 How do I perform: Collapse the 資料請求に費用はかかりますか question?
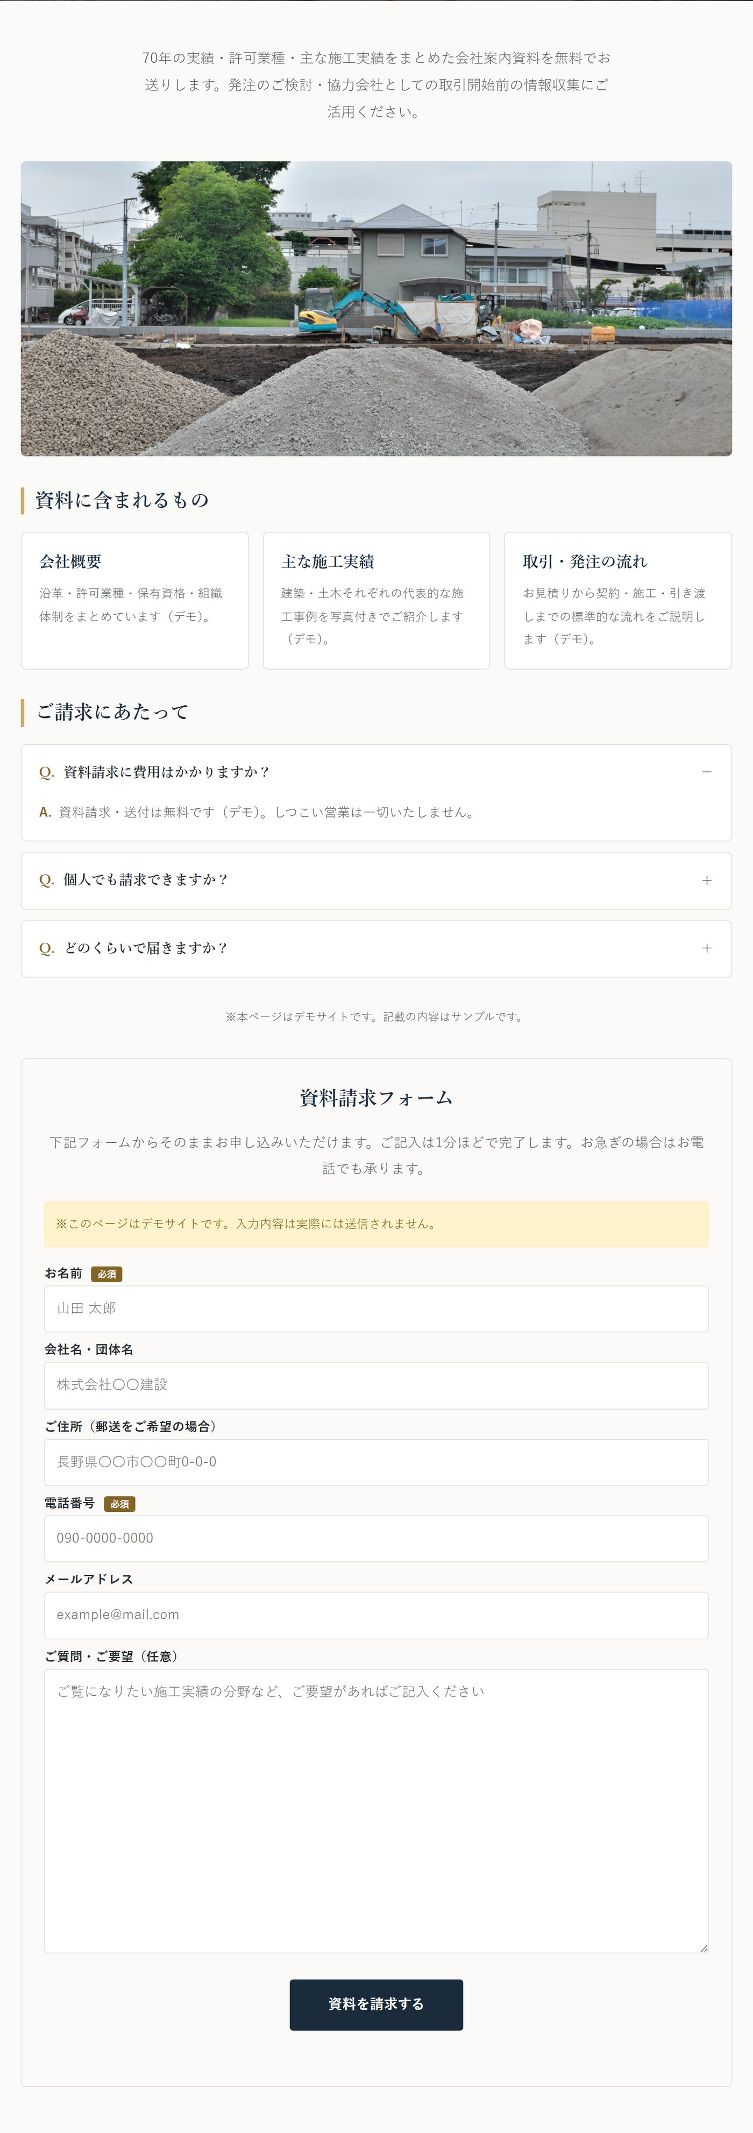(376, 772)
